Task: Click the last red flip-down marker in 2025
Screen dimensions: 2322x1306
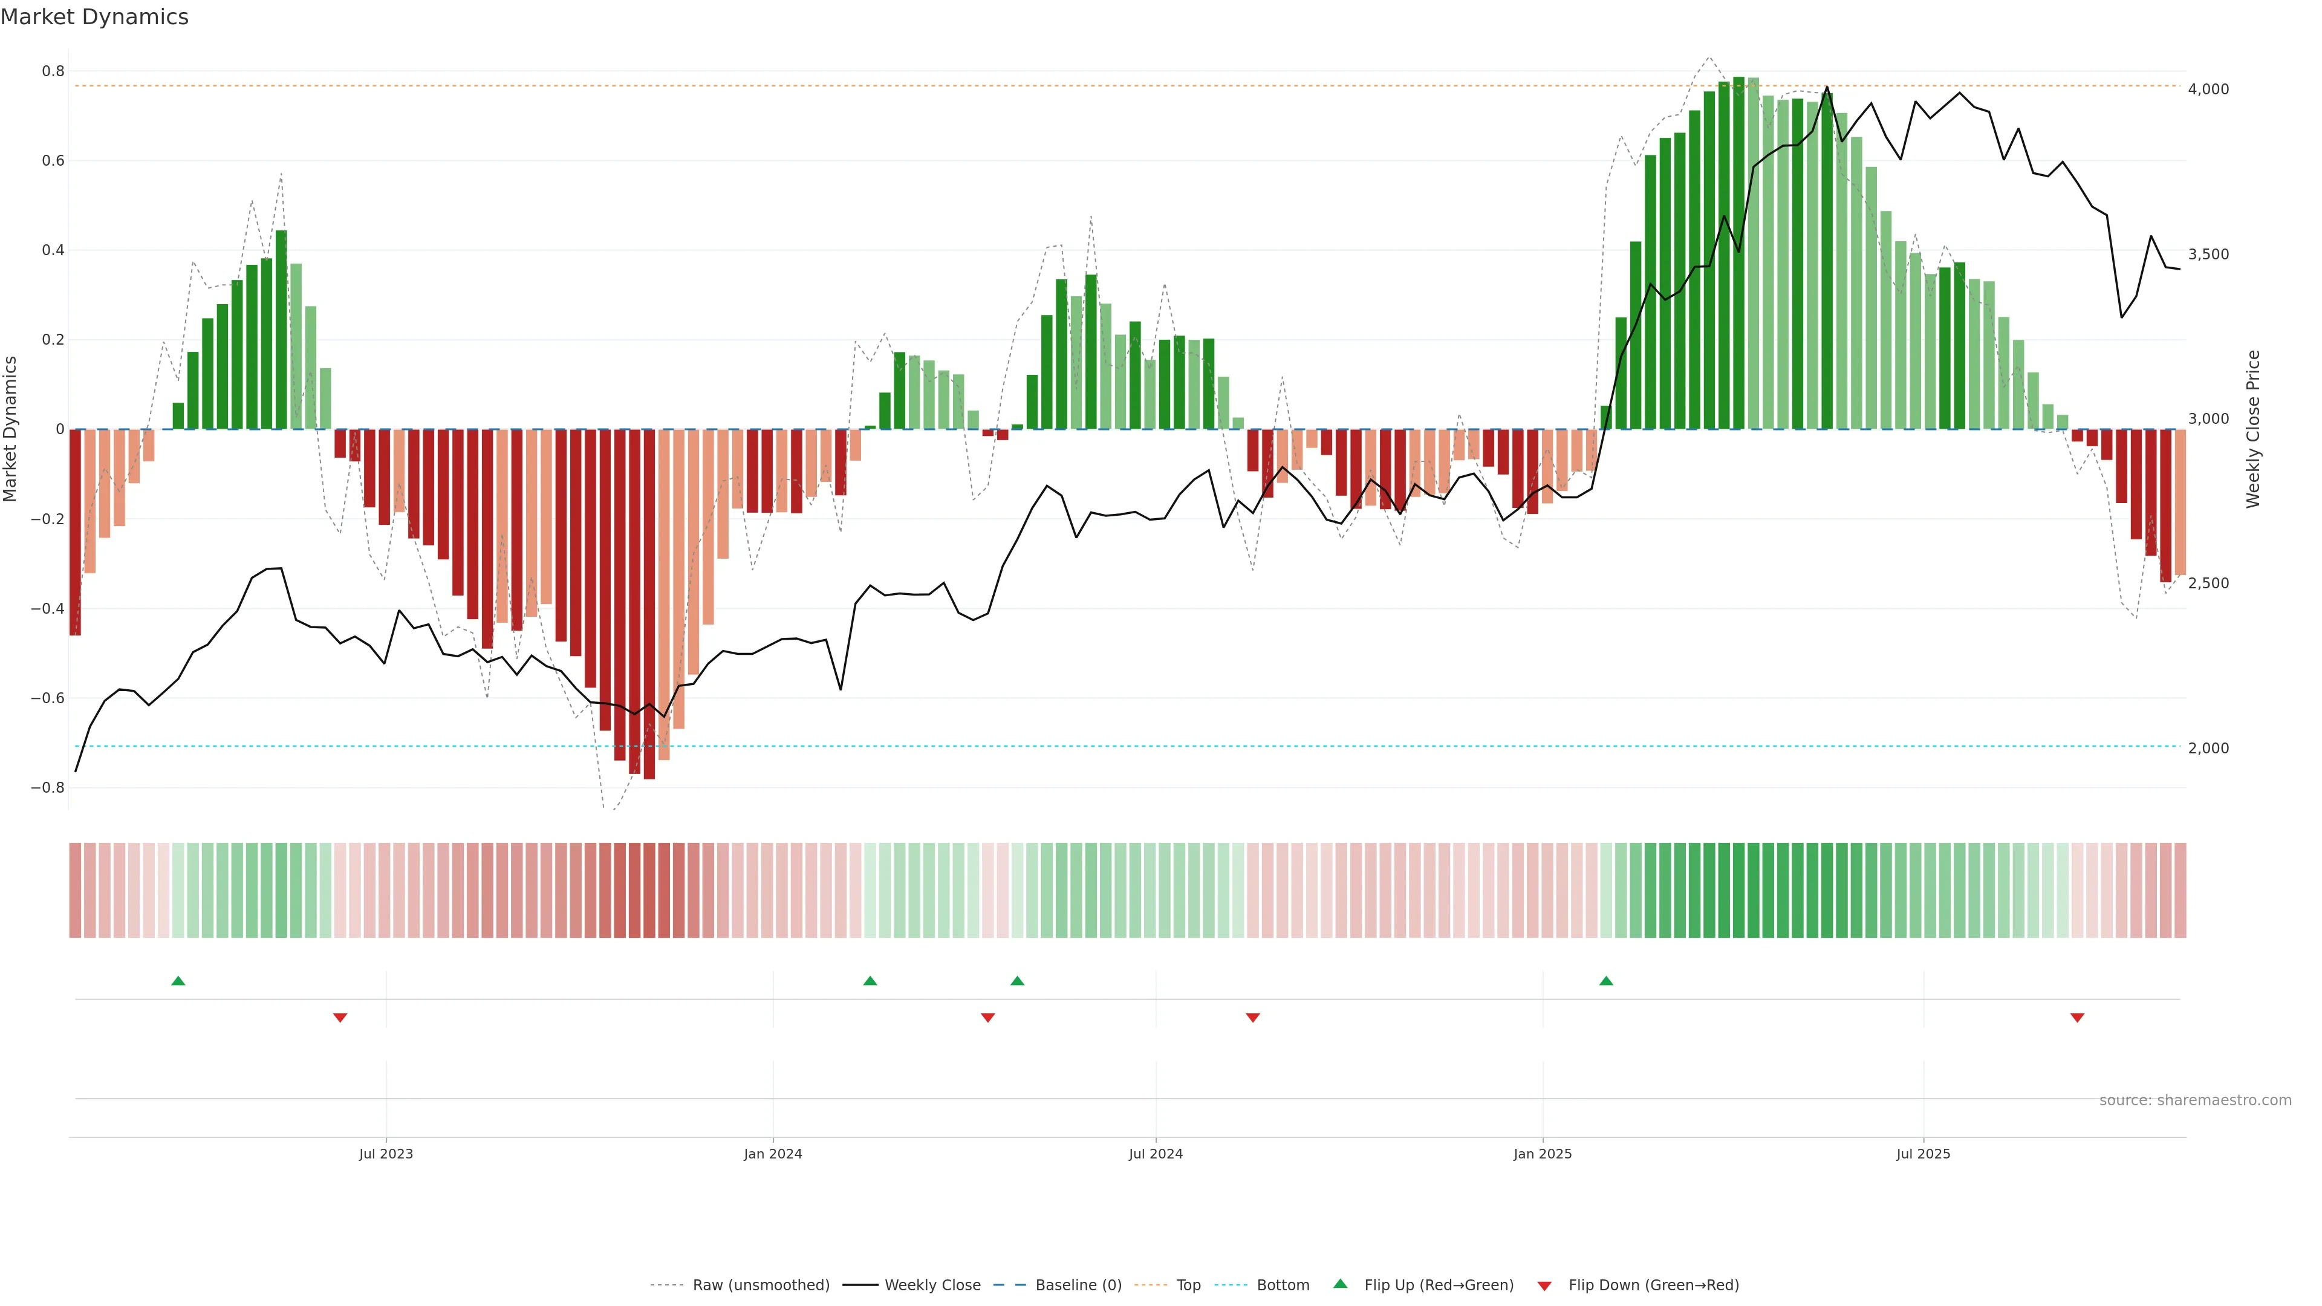Action: coord(2078,1018)
